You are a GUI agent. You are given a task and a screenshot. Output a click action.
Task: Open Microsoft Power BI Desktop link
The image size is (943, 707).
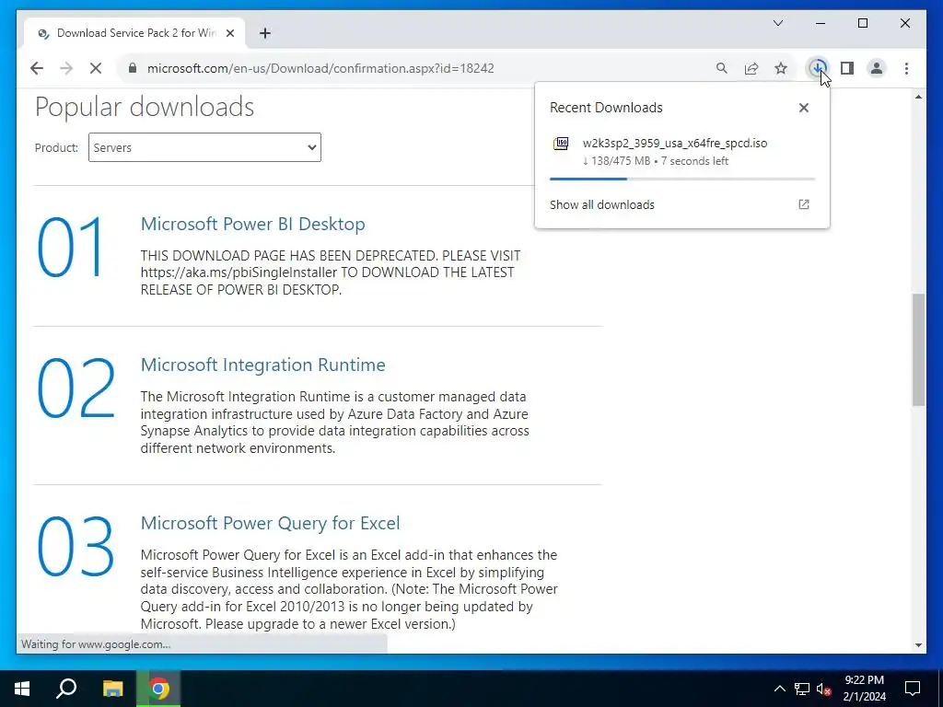coord(252,224)
